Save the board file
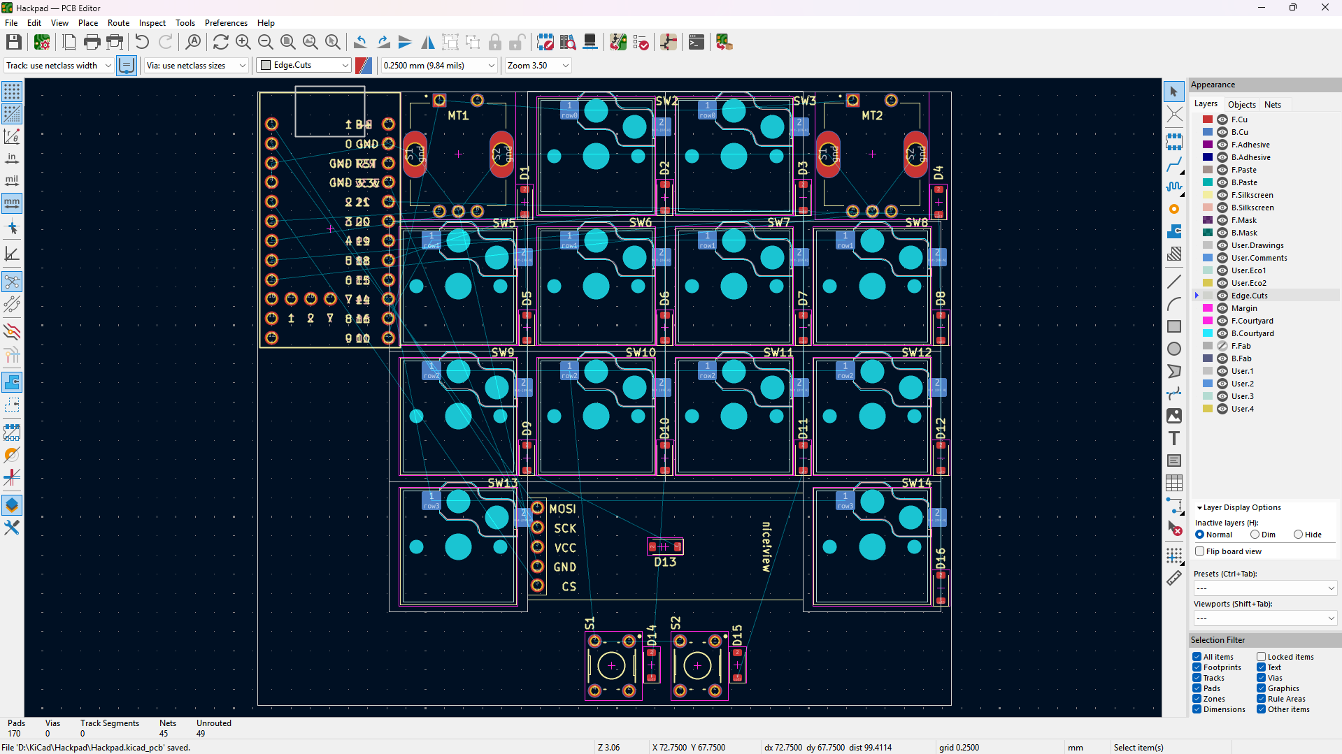 point(13,42)
